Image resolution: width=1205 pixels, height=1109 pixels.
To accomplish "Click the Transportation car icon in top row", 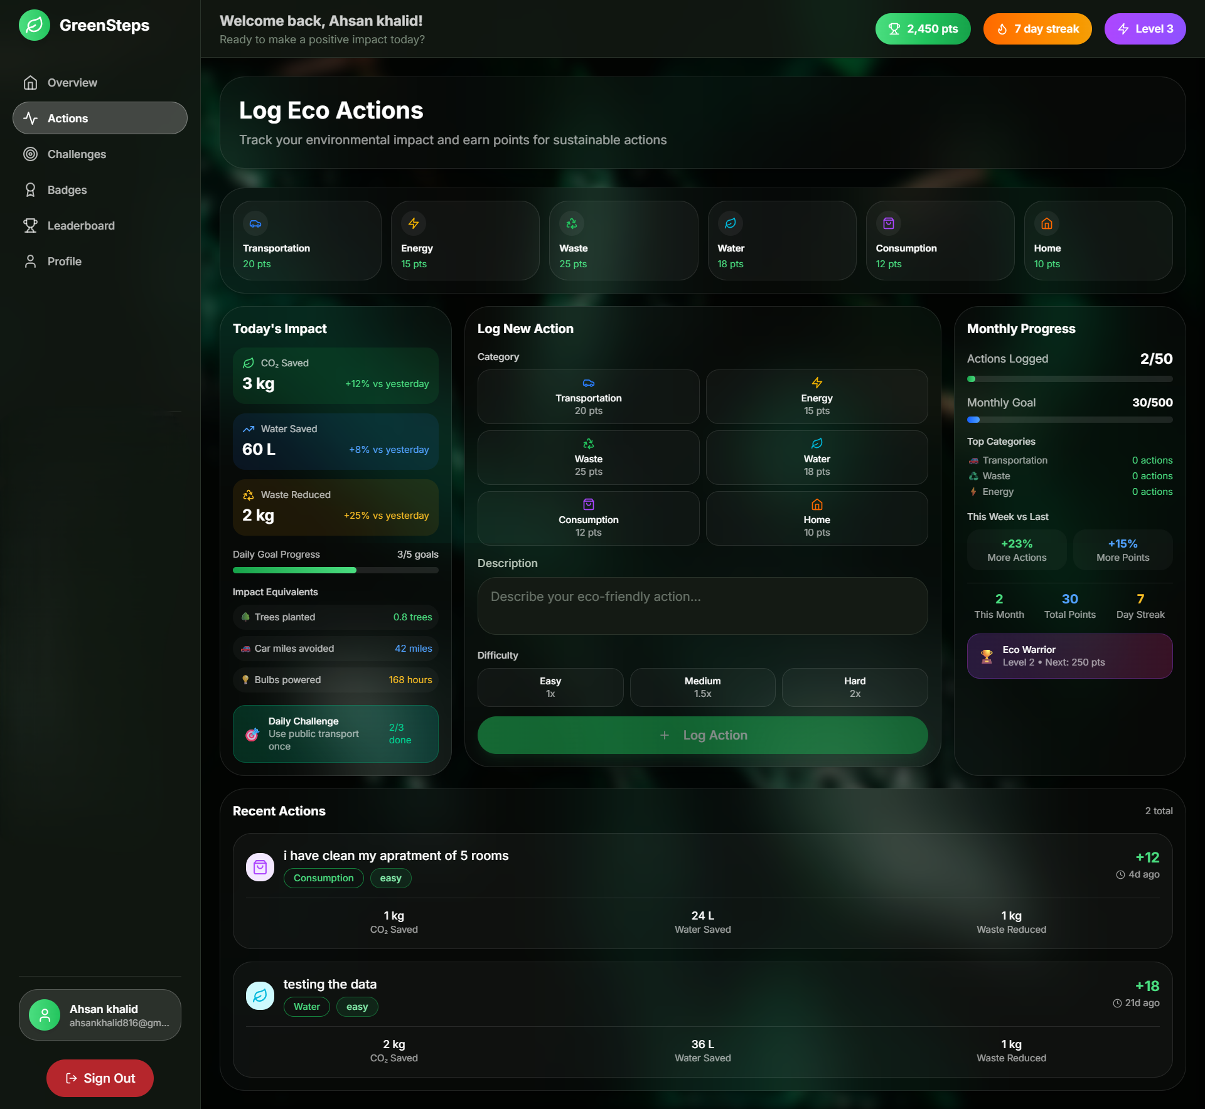I will [x=255, y=223].
